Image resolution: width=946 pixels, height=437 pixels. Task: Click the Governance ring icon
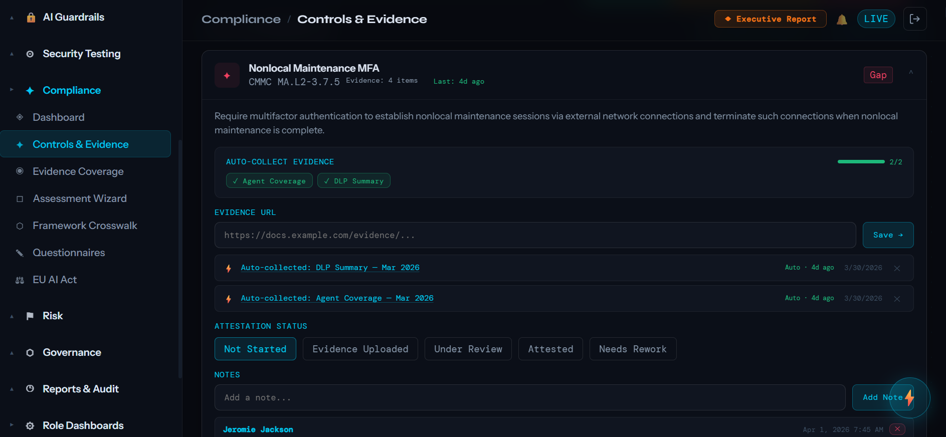coord(30,353)
